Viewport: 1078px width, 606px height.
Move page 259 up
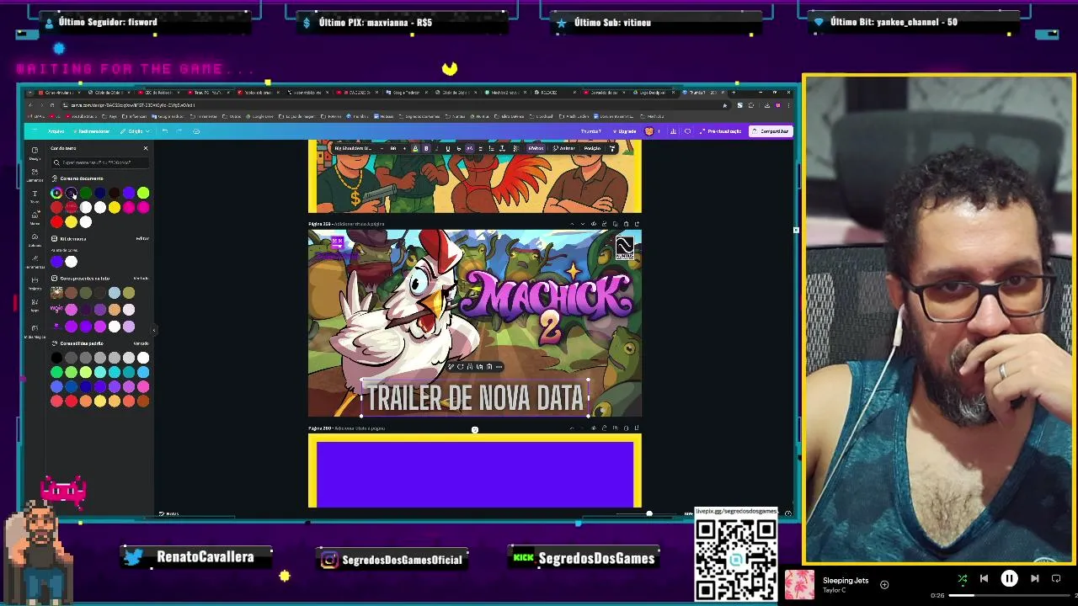click(572, 224)
